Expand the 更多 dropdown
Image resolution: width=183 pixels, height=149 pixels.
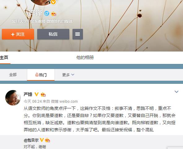point(68,75)
